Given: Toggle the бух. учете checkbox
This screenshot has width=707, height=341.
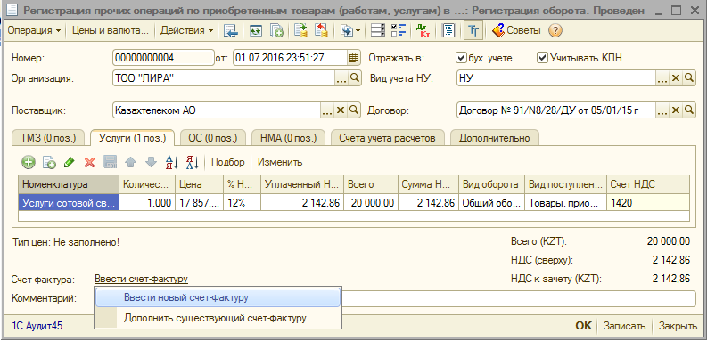Looking at the screenshot, I should 461,58.
